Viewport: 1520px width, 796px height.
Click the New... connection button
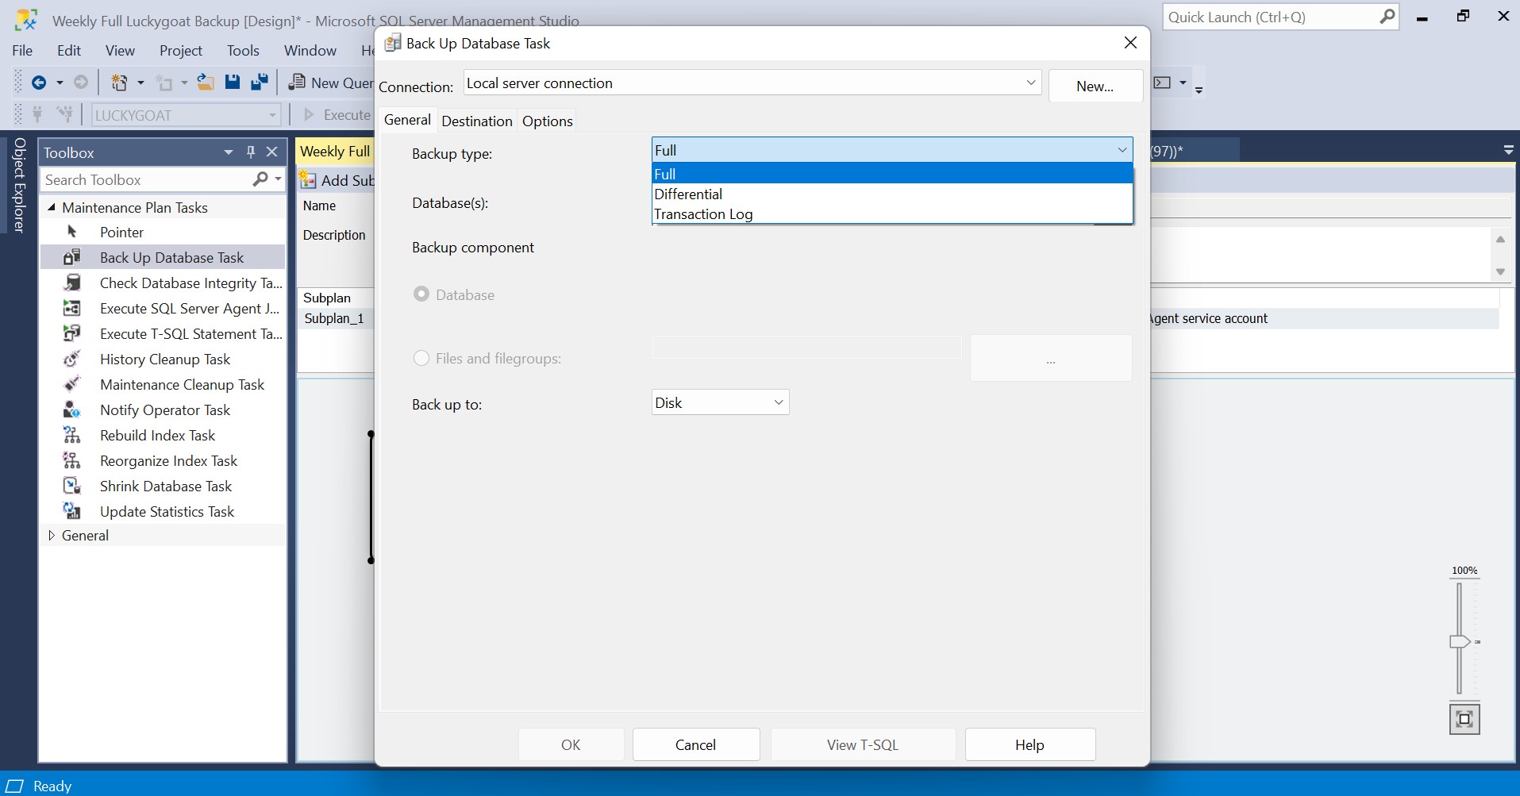click(1095, 87)
